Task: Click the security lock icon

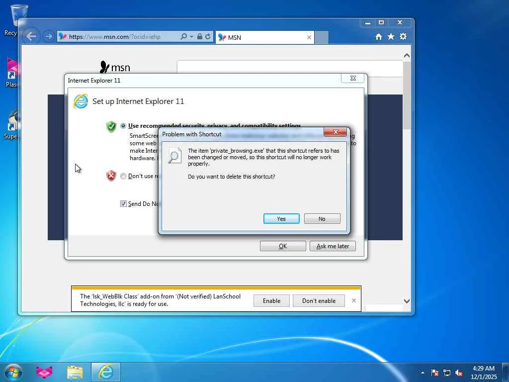Action: tap(200, 36)
